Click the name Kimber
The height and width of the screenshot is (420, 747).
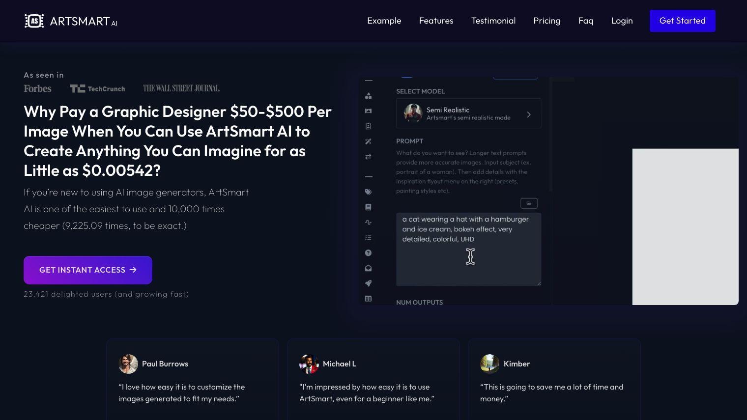click(517, 364)
